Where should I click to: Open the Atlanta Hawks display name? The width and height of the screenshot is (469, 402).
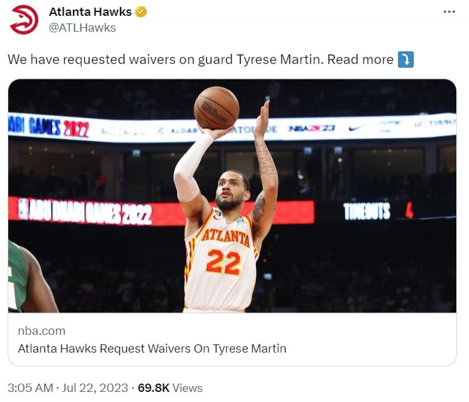(x=90, y=12)
